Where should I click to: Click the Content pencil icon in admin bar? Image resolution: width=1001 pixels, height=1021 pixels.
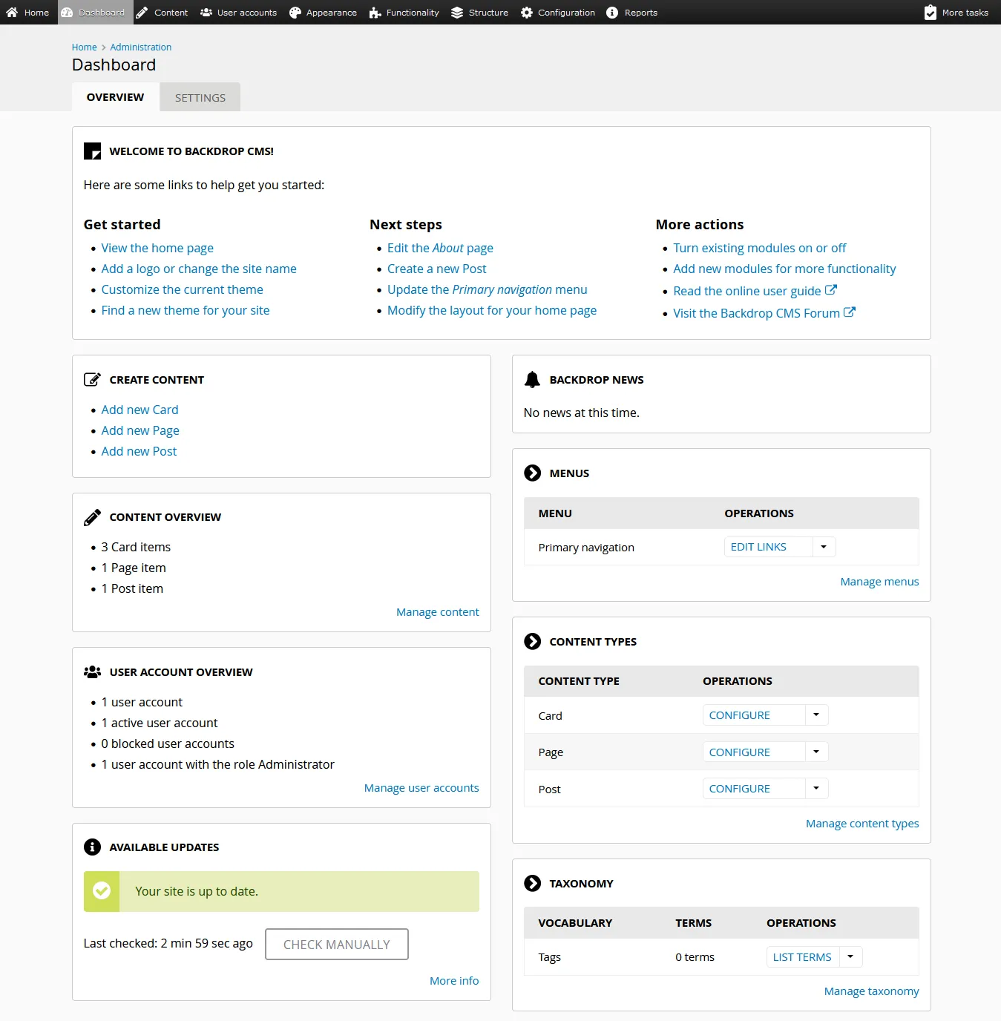(142, 12)
